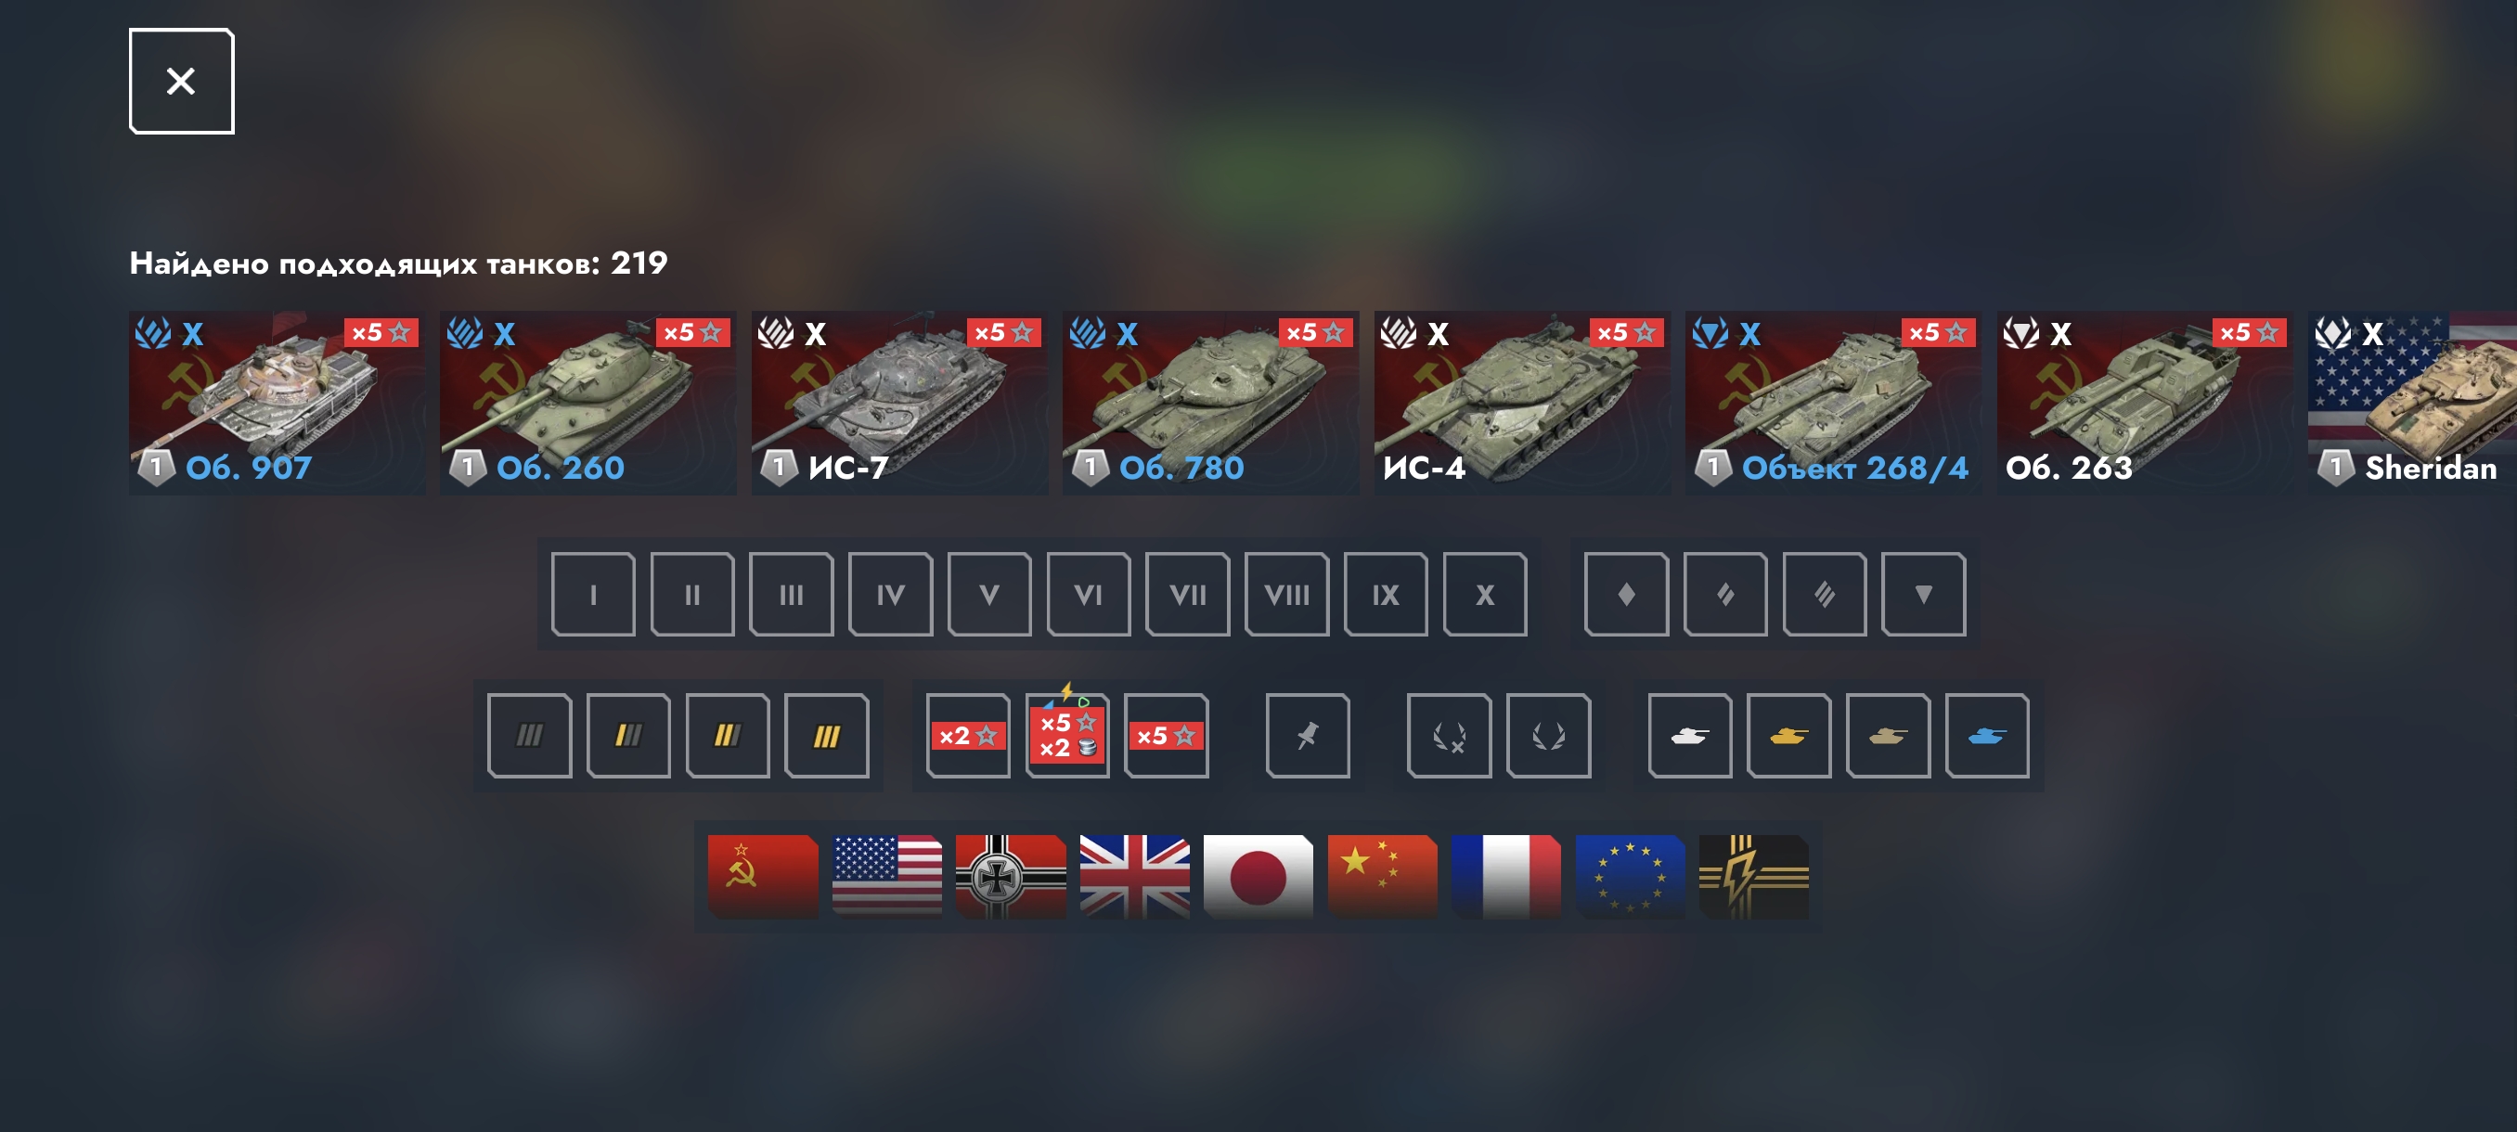Filter tanks without mastery laurel badge
Image resolution: width=2517 pixels, height=1132 pixels.
pos(1449,736)
